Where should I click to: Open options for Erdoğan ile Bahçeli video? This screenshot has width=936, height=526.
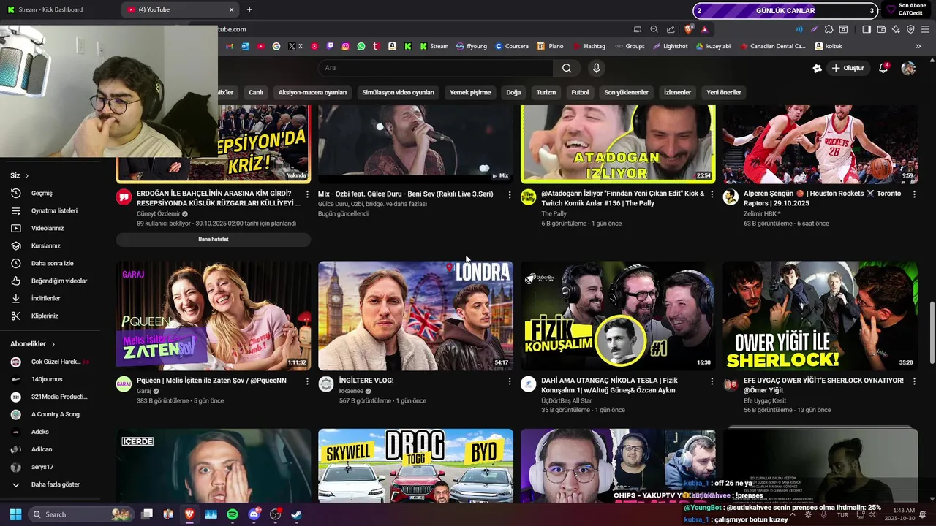(x=307, y=194)
